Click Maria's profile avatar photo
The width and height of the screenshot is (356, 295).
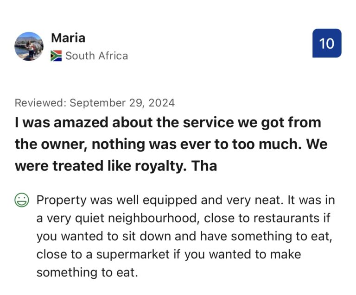point(29,46)
